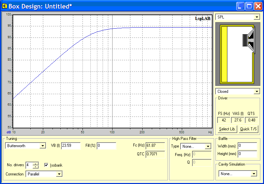Open the Butterworth tuning dropdown
264x184 pixels.
pyautogui.click(x=43, y=146)
